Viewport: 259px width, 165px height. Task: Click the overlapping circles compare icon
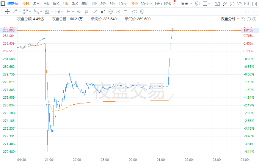coord(135,12)
